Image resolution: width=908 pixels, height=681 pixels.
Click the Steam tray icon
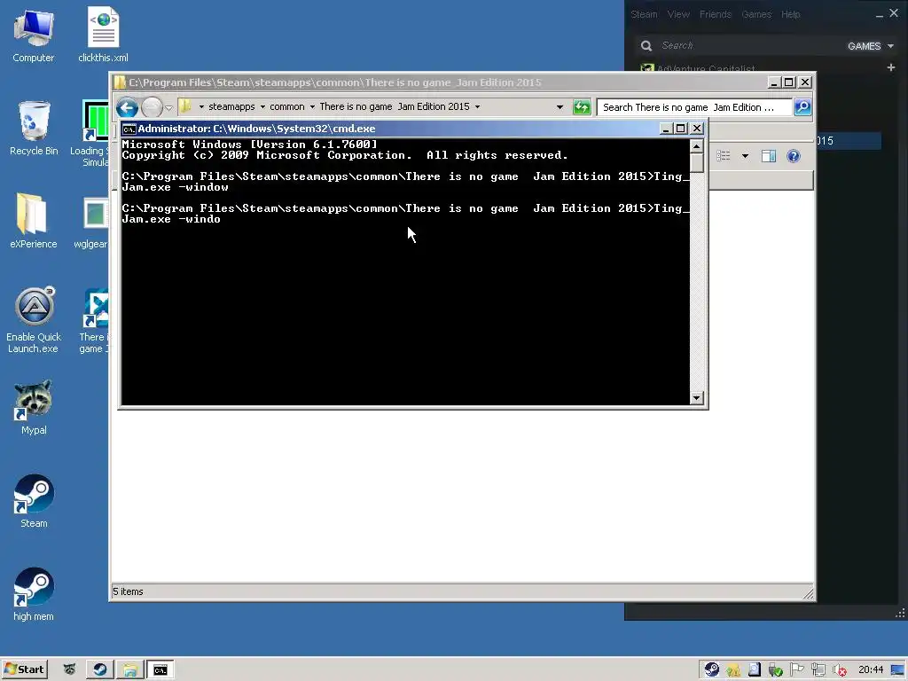pyautogui.click(x=712, y=669)
